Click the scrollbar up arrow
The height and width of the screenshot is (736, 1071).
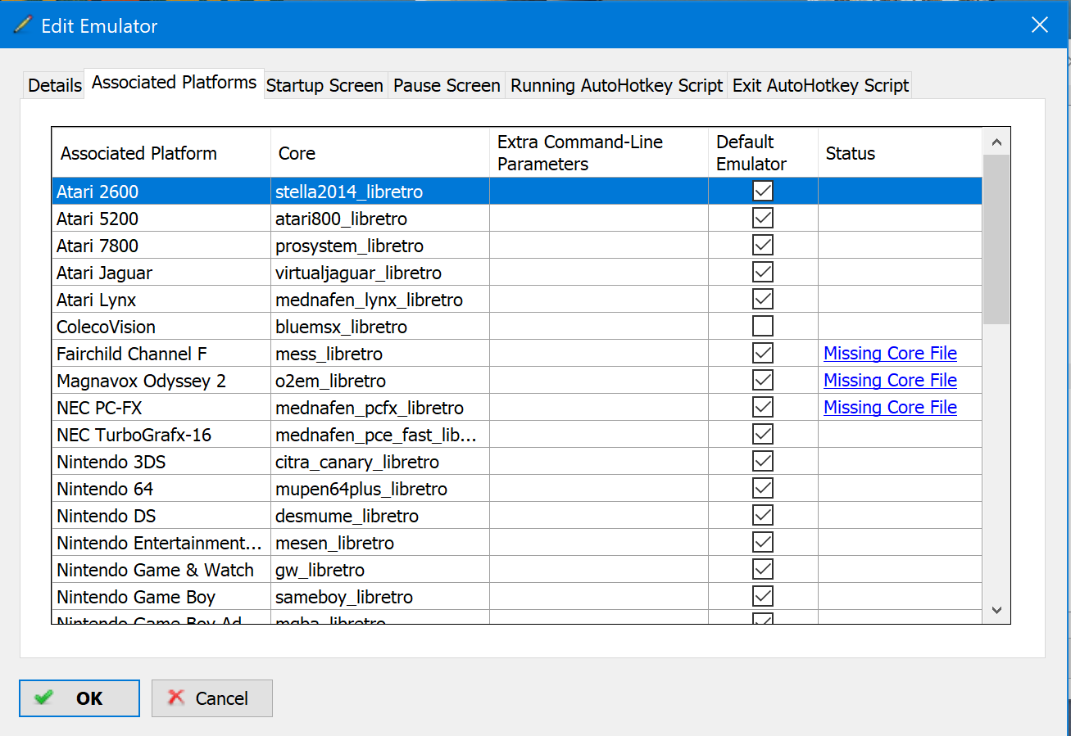point(996,142)
